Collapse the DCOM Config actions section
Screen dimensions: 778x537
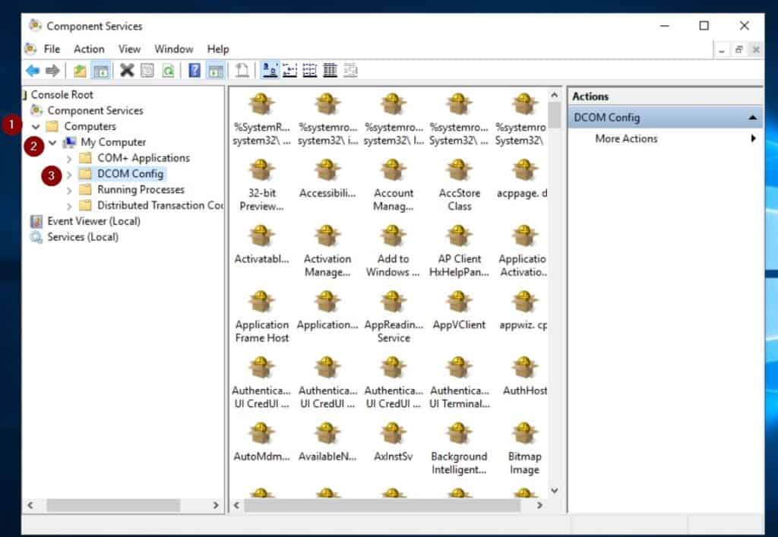[753, 118]
